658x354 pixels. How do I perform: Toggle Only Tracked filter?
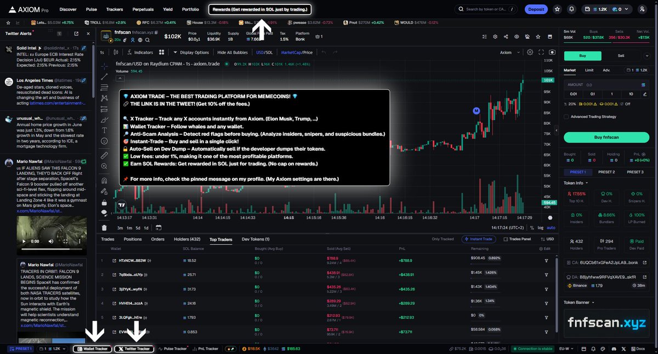pyautogui.click(x=443, y=239)
